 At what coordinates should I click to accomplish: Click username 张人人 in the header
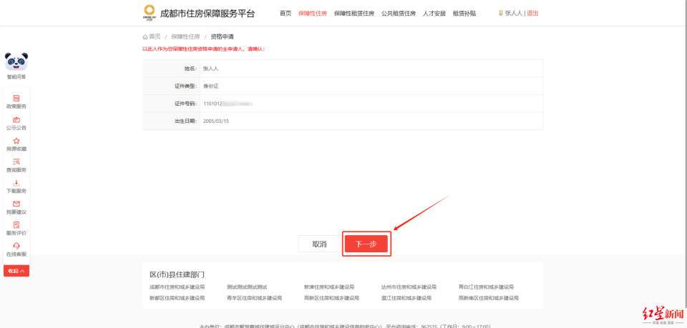click(x=514, y=14)
